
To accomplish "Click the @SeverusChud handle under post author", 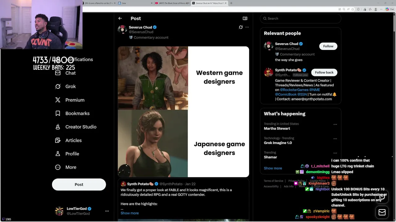I will pos(141,32).
